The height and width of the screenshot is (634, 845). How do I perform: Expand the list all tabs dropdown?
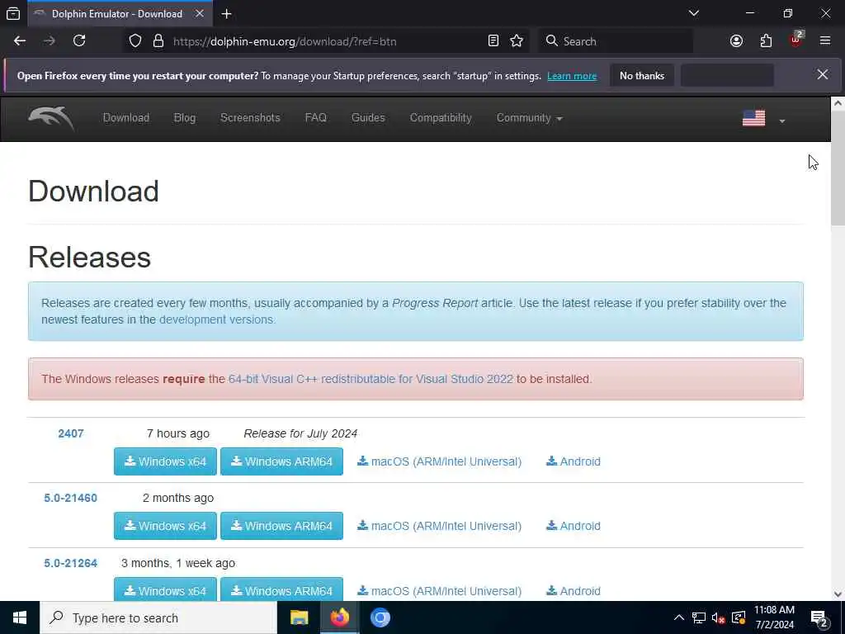[x=694, y=13]
